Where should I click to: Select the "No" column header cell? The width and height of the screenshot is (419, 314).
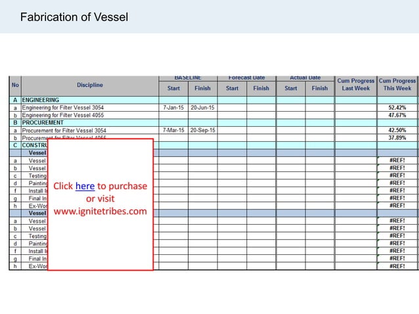pyautogui.click(x=14, y=85)
